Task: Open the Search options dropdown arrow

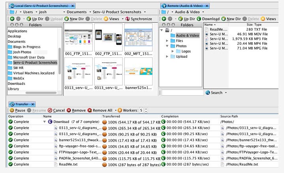Action: (226, 93)
